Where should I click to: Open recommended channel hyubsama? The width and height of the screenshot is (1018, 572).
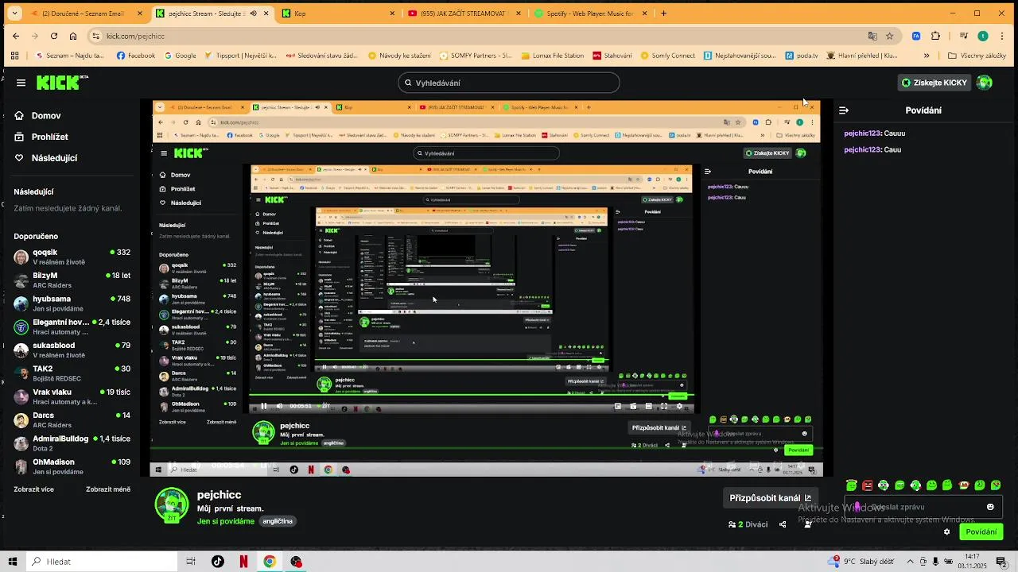coord(72,303)
